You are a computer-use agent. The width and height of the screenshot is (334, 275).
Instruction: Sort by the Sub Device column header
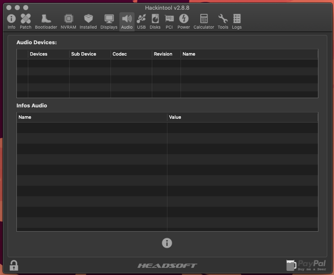(x=90, y=54)
